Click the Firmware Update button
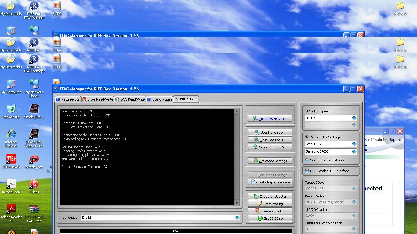 (x=270, y=211)
